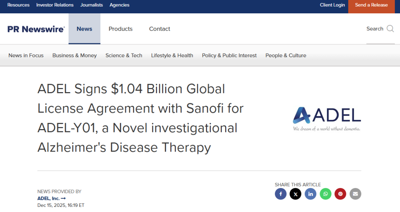Click the Send a Release button
The image size is (400, 212).
[x=371, y=5]
